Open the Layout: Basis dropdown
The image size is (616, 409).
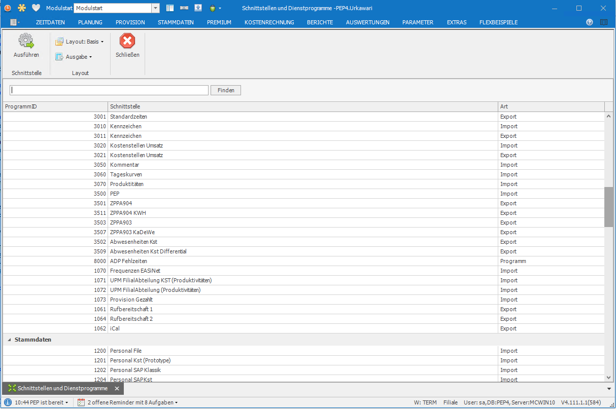tap(80, 42)
